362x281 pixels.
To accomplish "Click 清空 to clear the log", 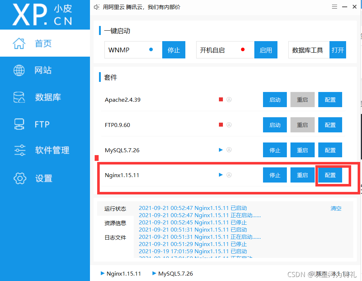I will 336,208.
